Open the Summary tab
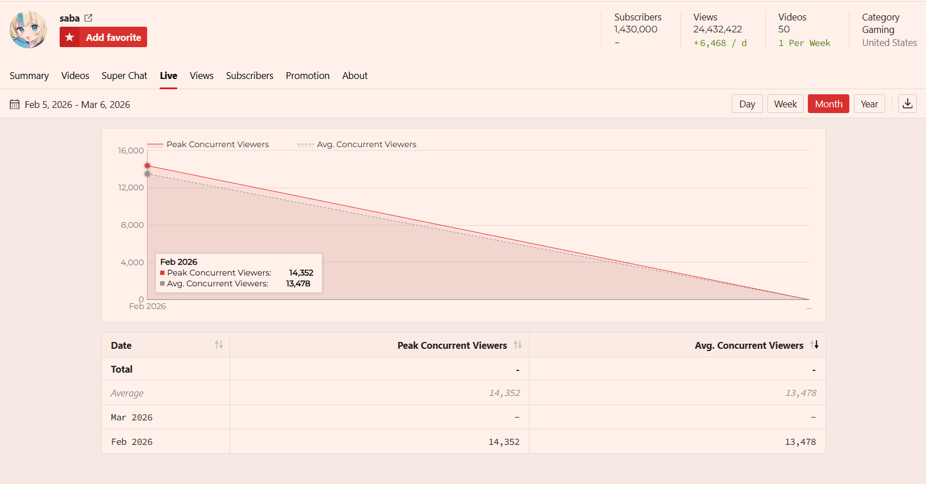The width and height of the screenshot is (926, 484). (x=29, y=76)
